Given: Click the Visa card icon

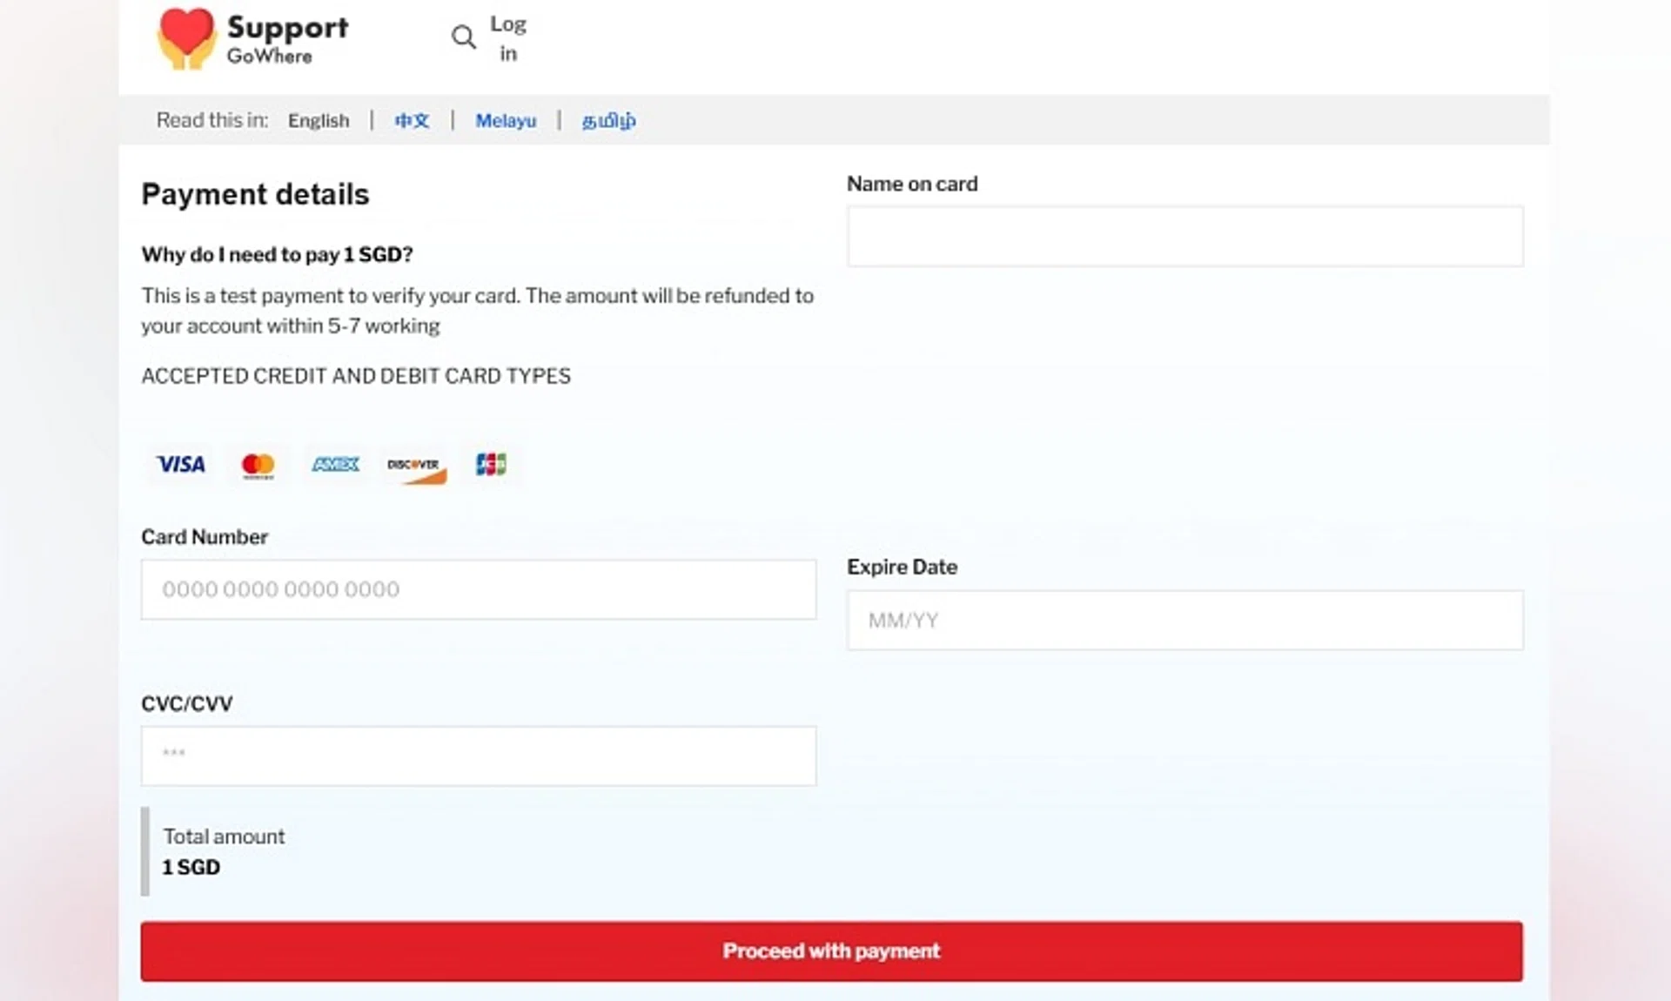Looking at the screenshot, I should (x=180, y=465).
